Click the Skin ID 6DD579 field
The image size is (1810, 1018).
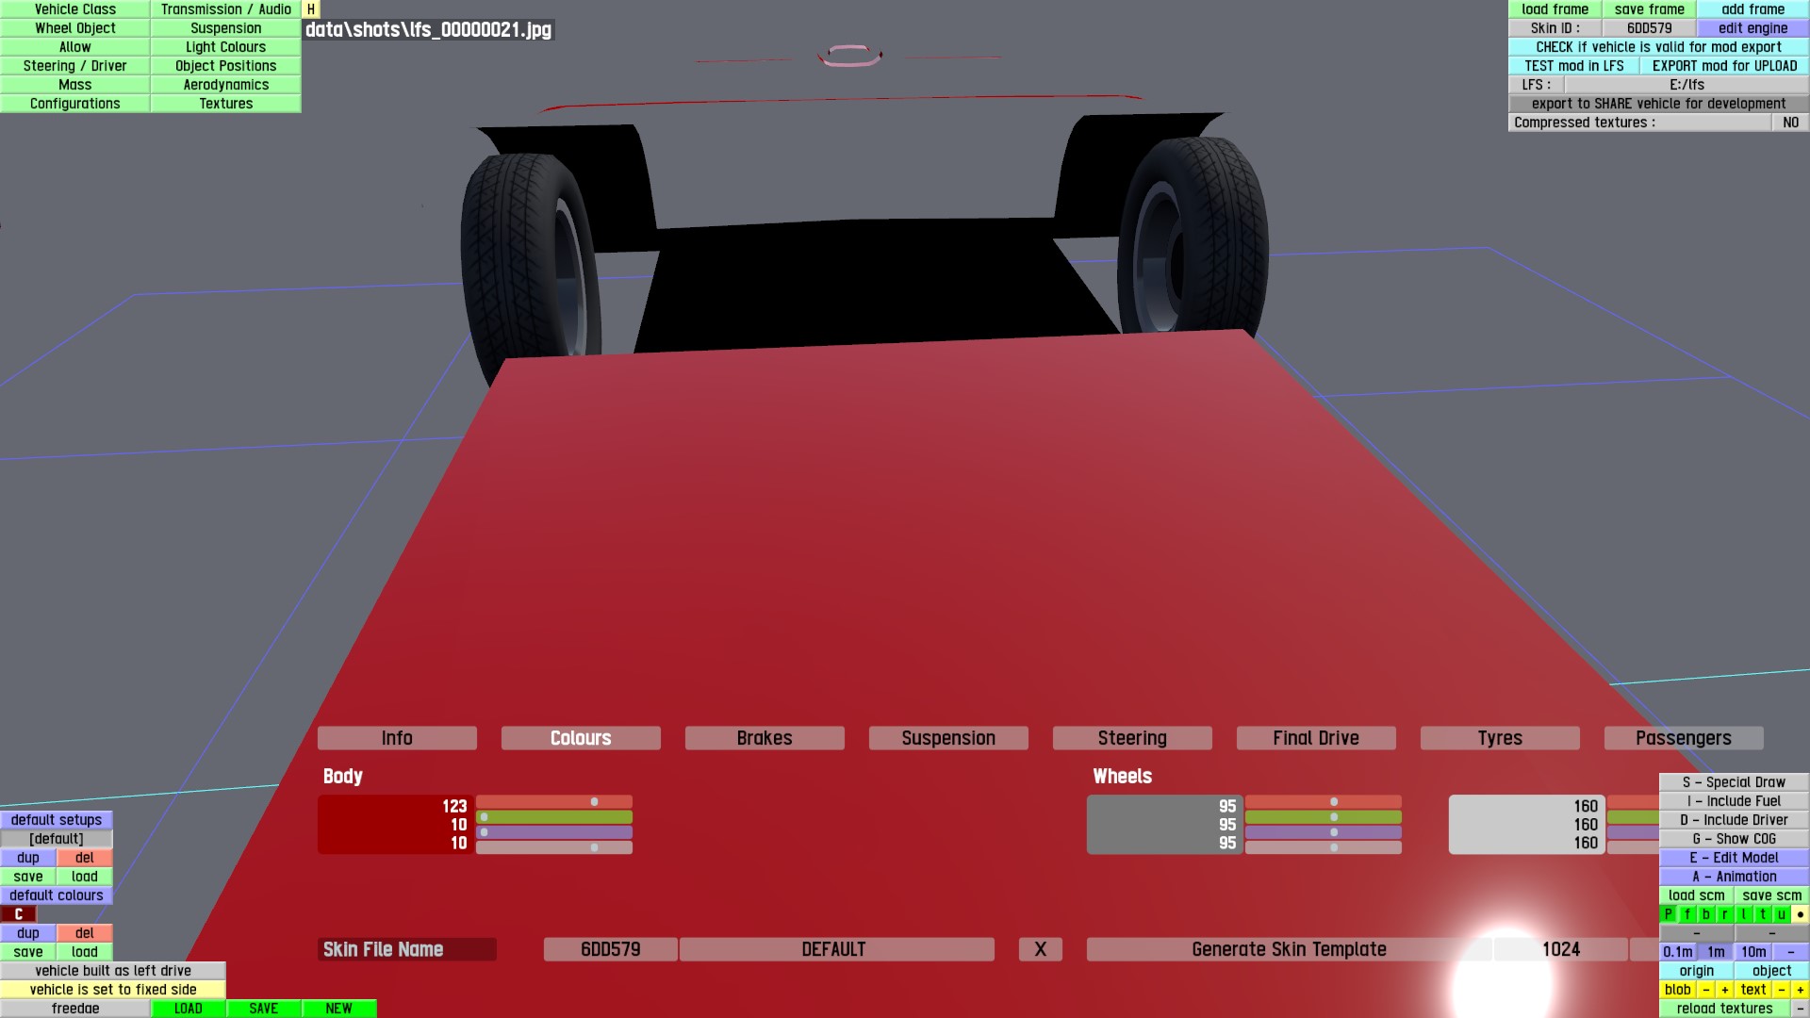[1649, 28]
